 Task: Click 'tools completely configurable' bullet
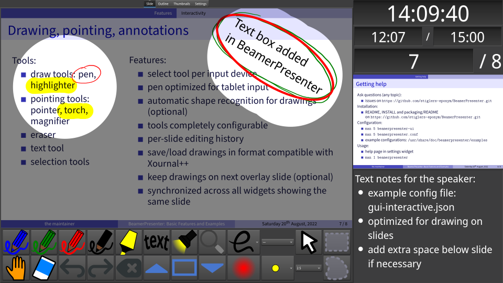[x=207, y=125]
